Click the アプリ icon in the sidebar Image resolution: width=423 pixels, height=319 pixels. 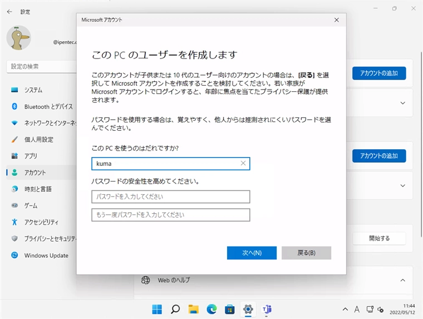point(14,156)
